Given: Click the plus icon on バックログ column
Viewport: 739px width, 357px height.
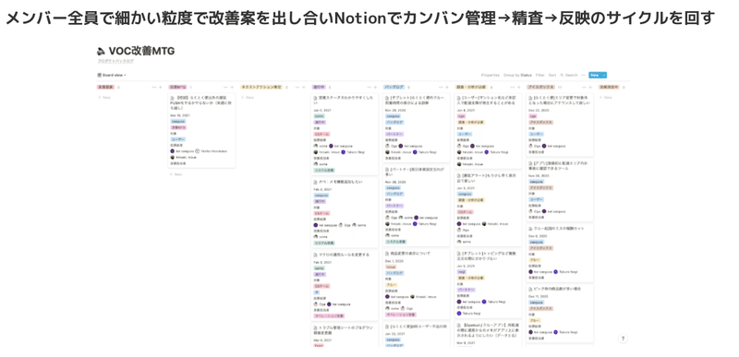Looking at the screenshot, I should coord(447,88).
